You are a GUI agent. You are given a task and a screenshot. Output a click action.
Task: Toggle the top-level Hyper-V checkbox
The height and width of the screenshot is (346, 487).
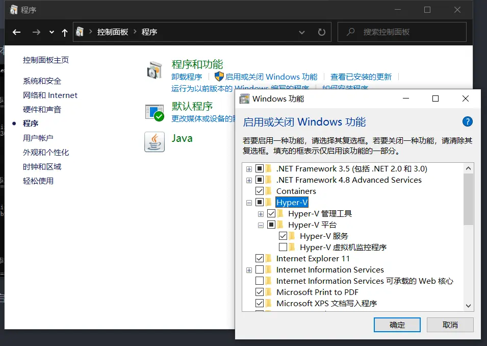[x=260, y=202]
